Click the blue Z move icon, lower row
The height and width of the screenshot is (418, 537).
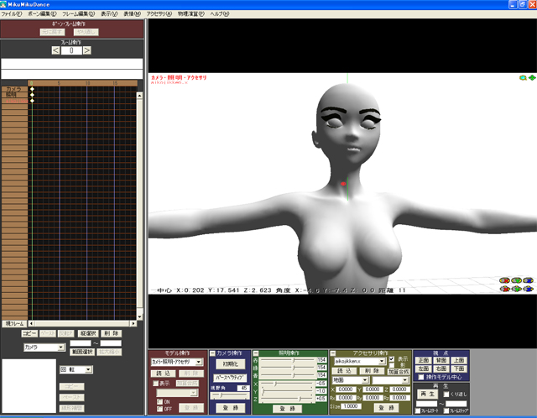click(x=528, y=290)
